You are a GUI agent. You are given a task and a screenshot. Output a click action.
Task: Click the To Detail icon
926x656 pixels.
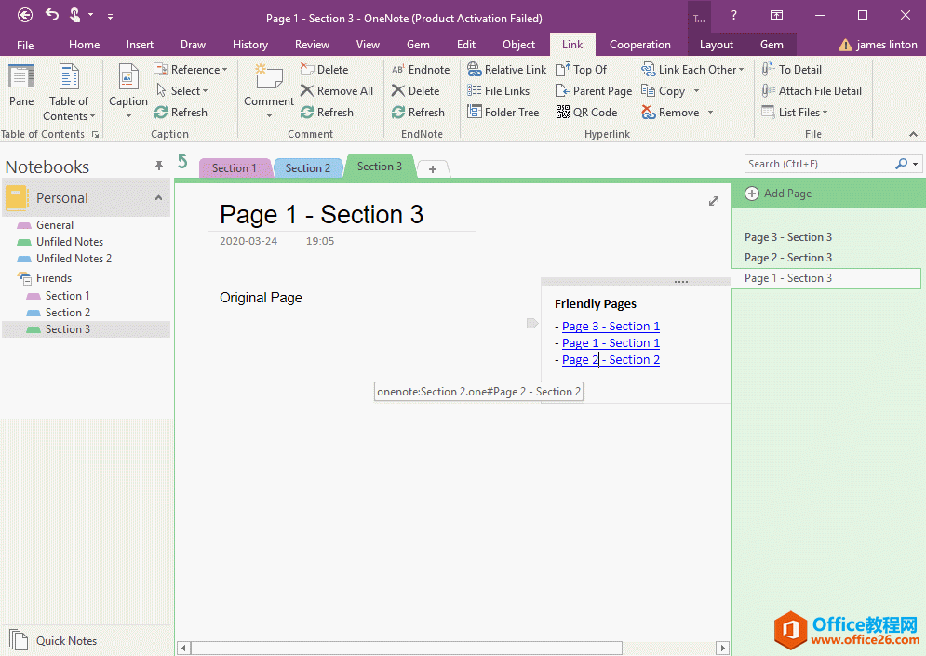792,69
